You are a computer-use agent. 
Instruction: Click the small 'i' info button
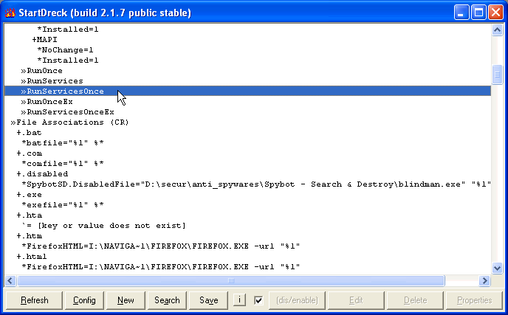[x=239, y=300]
